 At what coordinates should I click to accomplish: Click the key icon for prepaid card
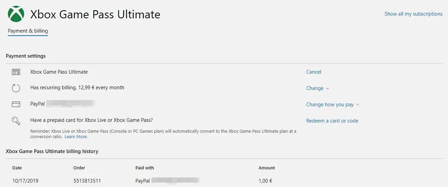[16, 121]
